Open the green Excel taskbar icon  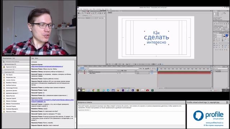pyautogui.click(x=152, y=90)
